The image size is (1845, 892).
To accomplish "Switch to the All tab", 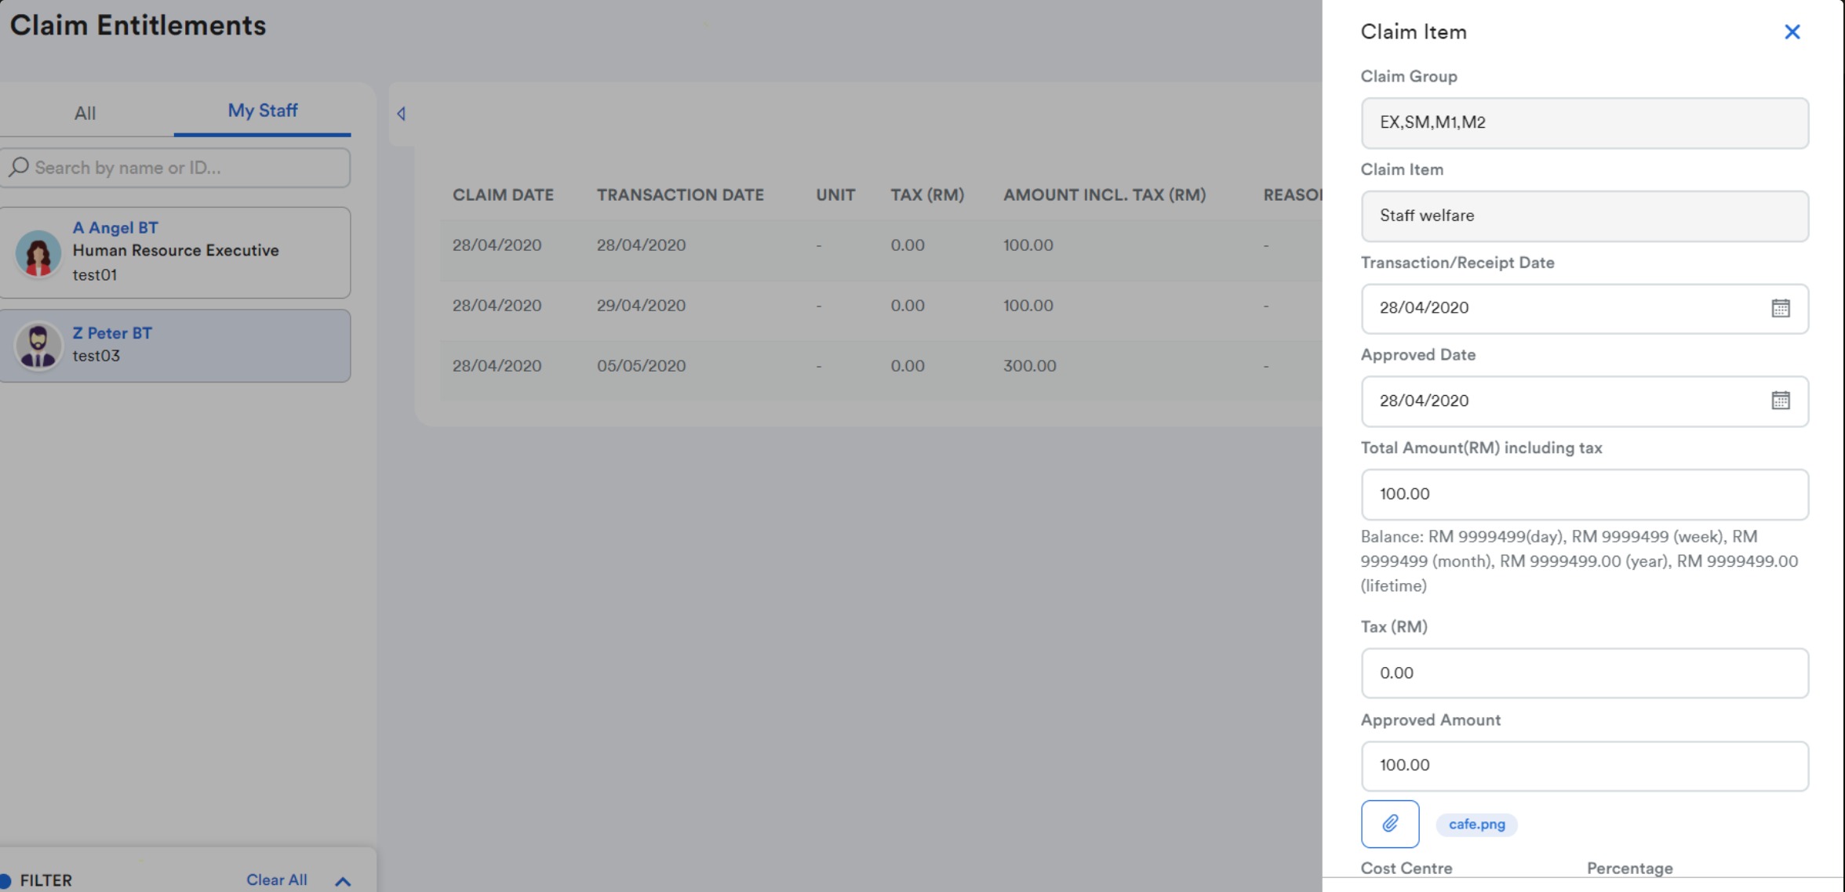I will tap(85, 113).
